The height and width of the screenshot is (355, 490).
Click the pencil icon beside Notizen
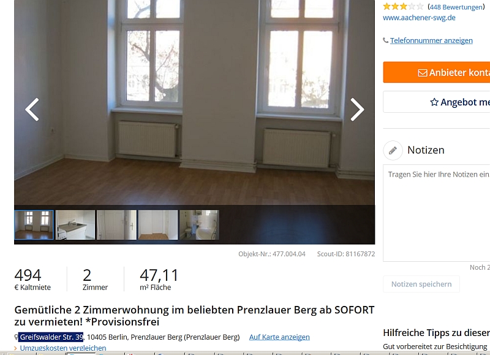tap(393, 150)
